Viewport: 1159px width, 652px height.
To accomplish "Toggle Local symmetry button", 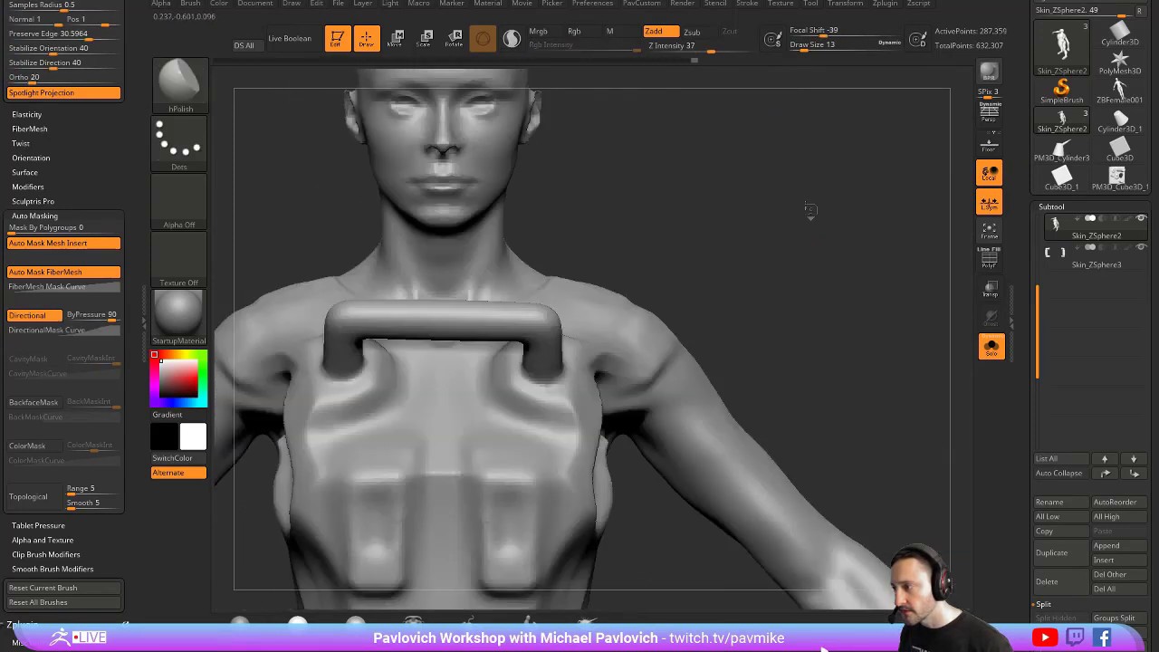I will (x=990, y=172).
